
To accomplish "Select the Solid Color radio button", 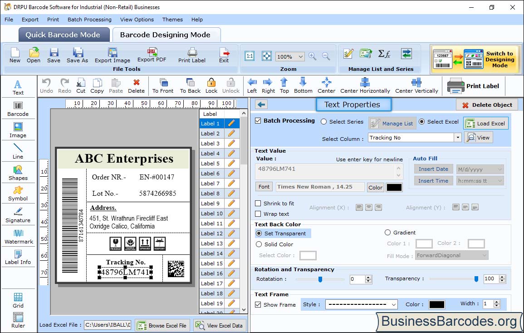I will (259, 244).
